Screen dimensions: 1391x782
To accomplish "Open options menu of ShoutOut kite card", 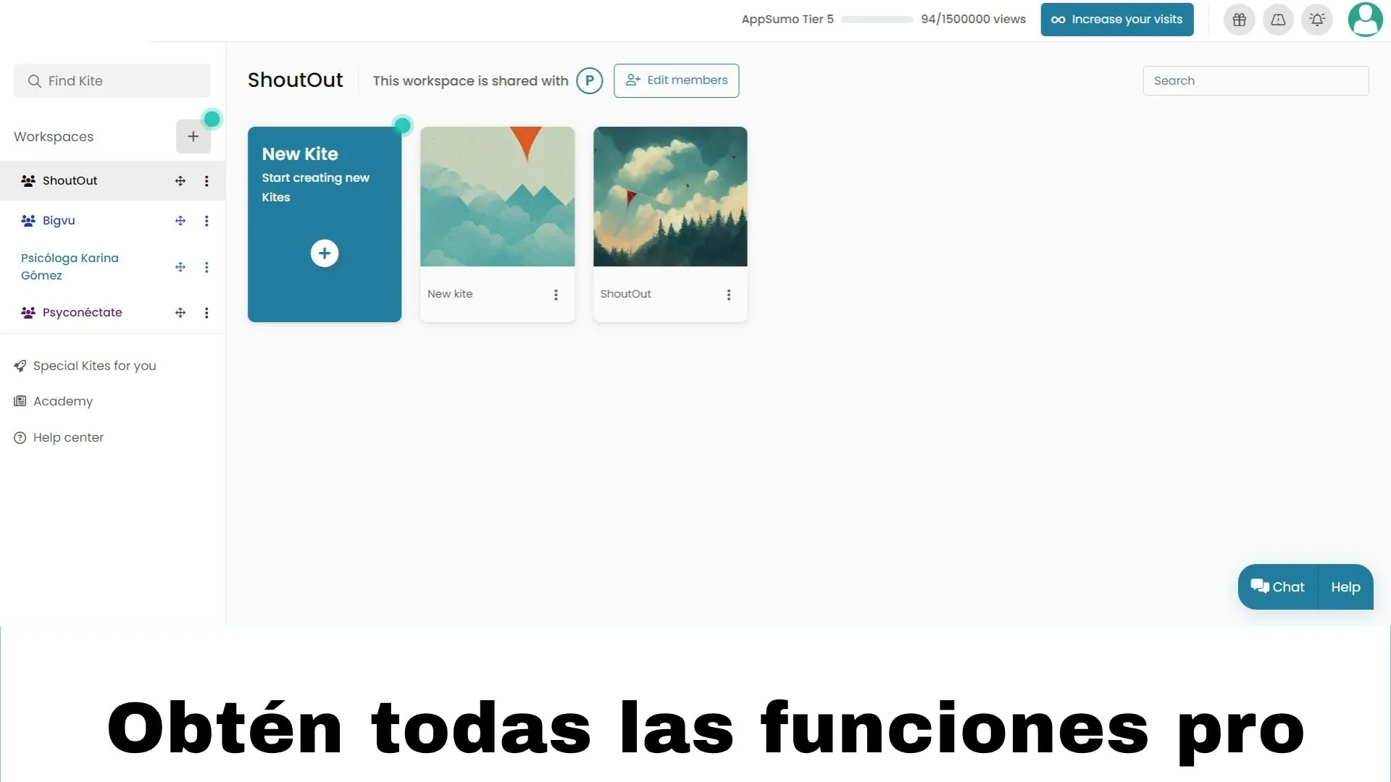I will coord(729,295).
